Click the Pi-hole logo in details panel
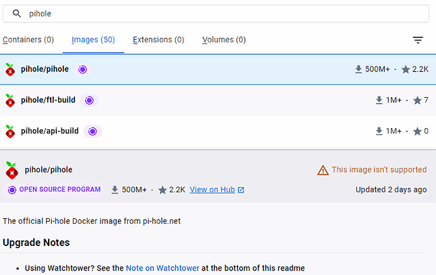The width and height of the screenshot is (436, 275). click(11, 170)
